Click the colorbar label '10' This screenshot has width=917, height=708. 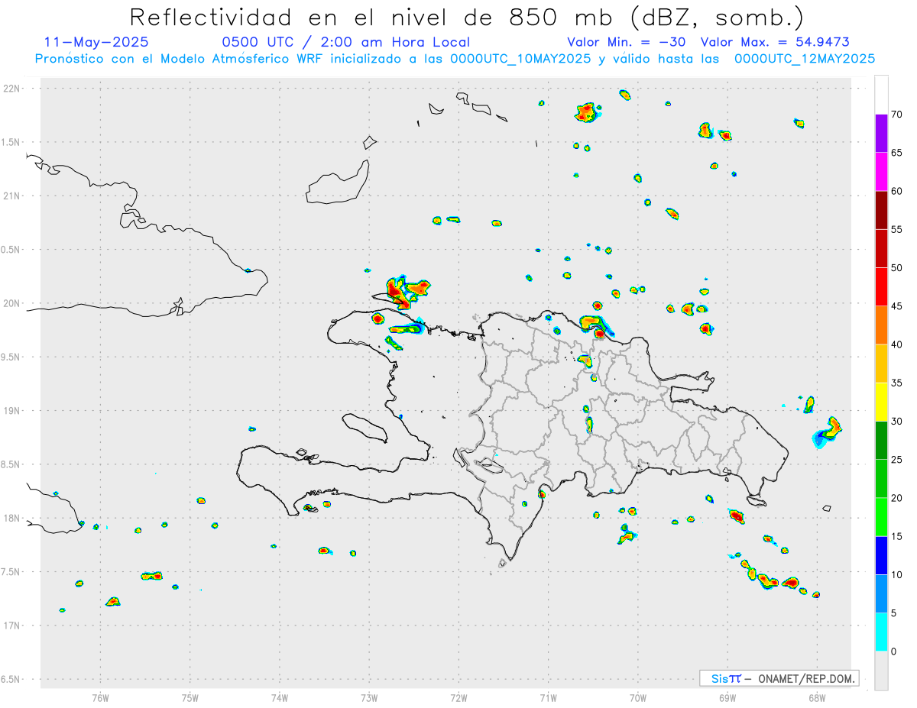898,575
